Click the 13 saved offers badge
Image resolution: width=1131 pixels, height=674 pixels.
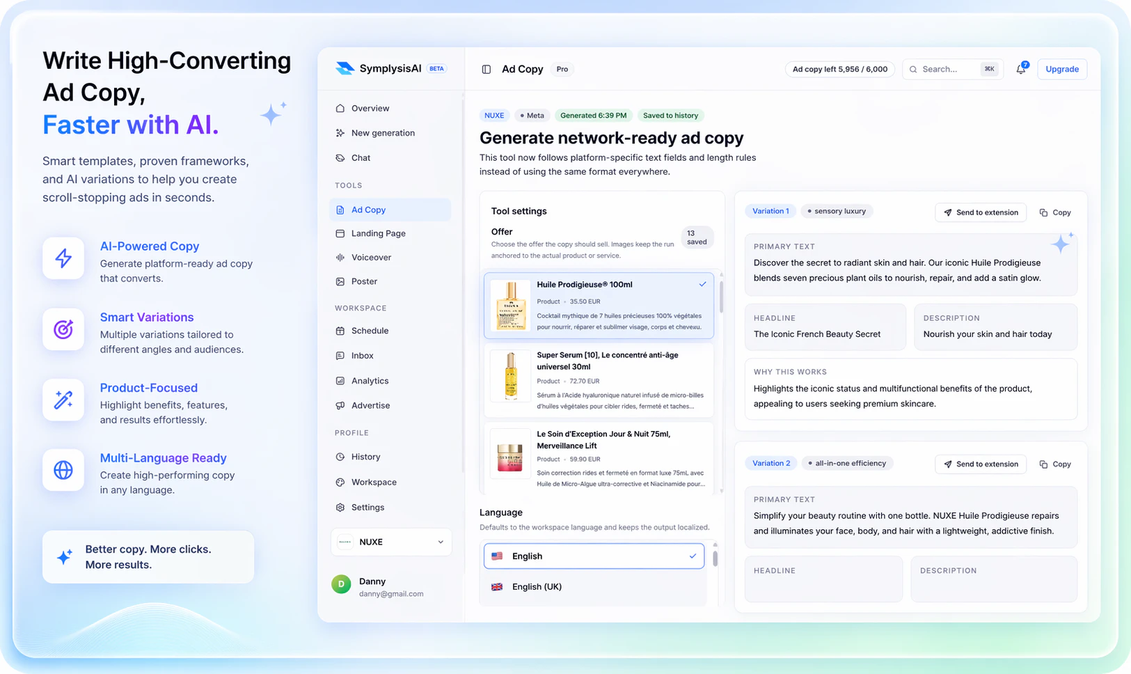pos(697,237)
